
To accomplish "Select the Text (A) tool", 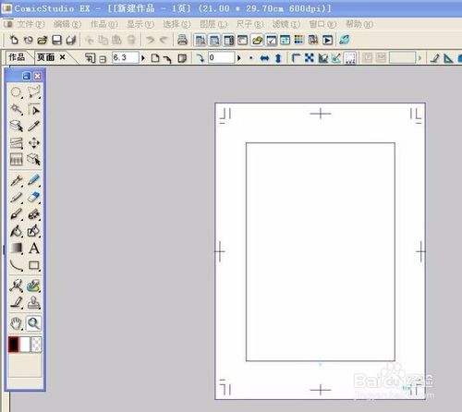I will pyautogui.click(x=34, y=248).
